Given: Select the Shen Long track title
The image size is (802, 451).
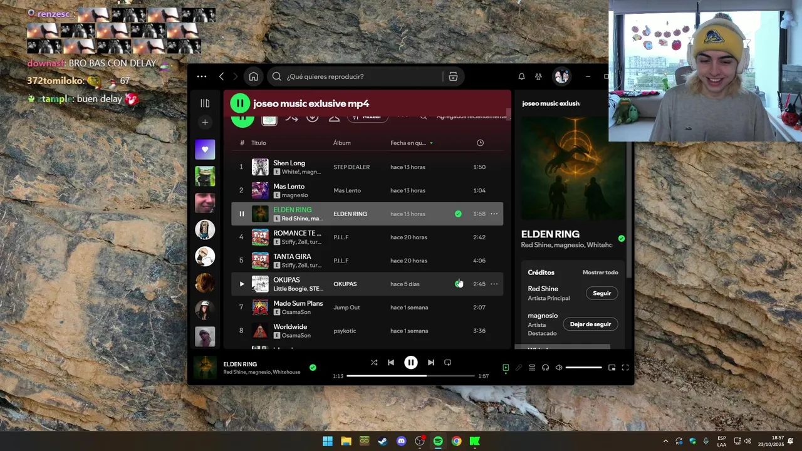Looking at the screenshot, I should 289,163.
